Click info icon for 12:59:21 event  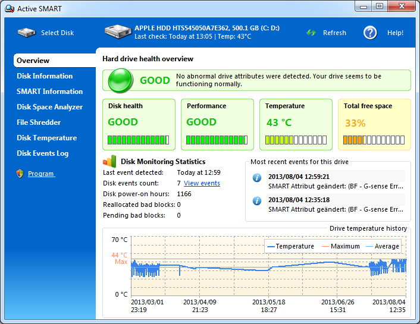[x=257, y=177]
